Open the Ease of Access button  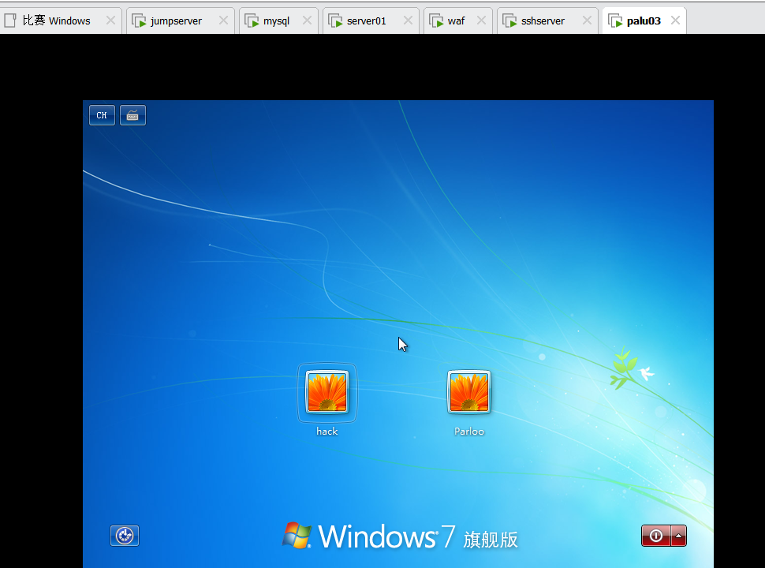tap(125, 536)
